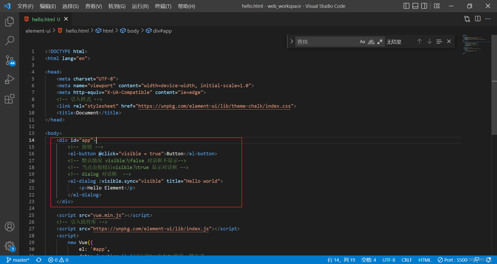This screenshot has height=264, width=497.
Task: Open the body breadcrumb symbol
Action: (130, 31)
